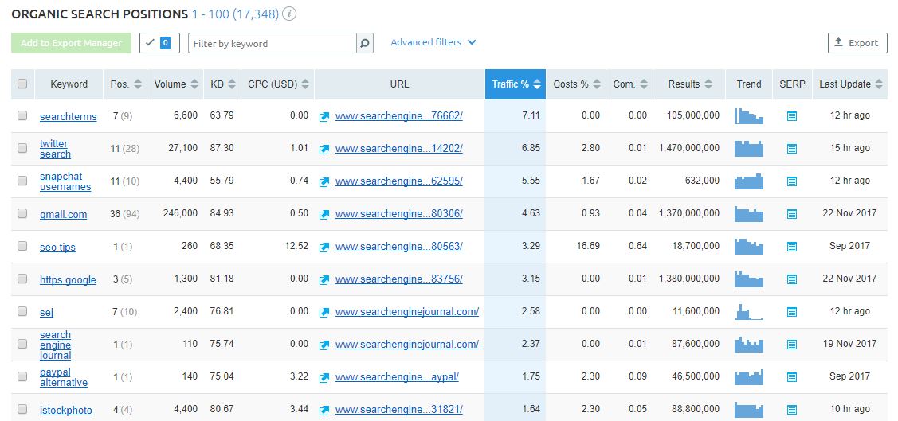The height and width of the screenshot is (421, 898).
Task: View trend chart for search engine journal keyword
Action: [x=748, y=345]
